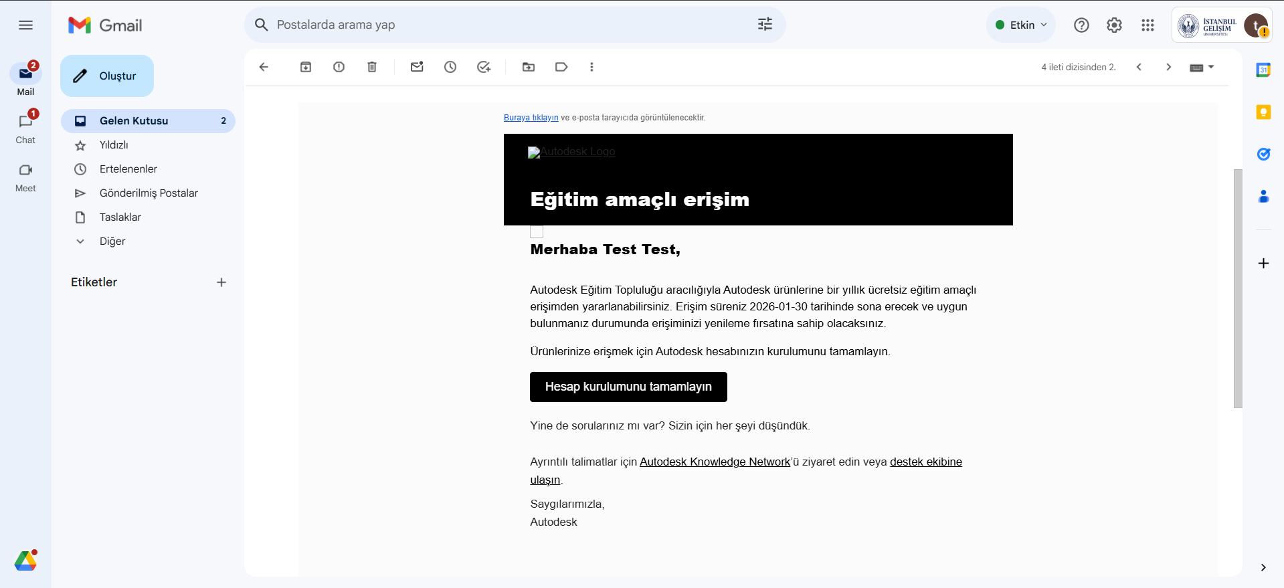
Task: Open the main menu hamburger icon
Action: tap(25, 25)
